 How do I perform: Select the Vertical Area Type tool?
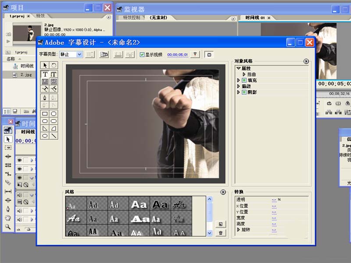(54, 82)
